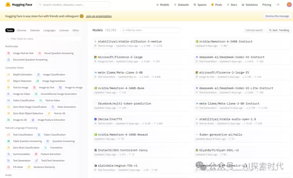Select the Feature Extraction task filter
This screenshot has height=178, width=293.
(48, 154)
